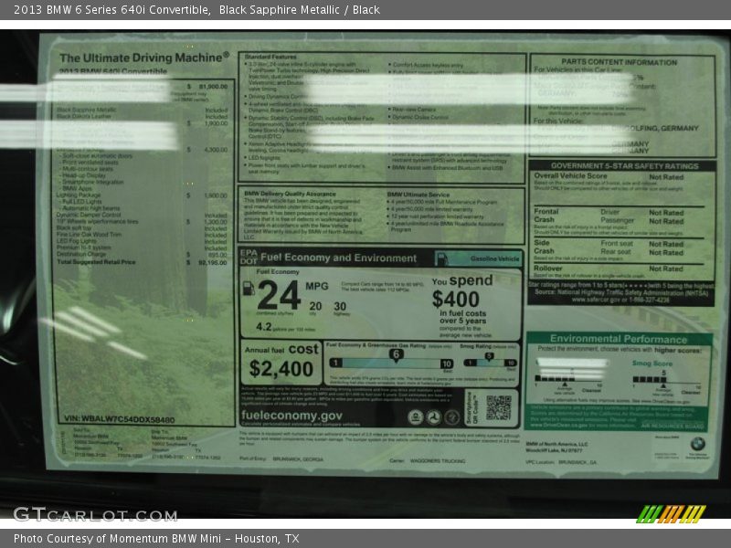
Task: Click the large 24 MPG figure
Action: tap(279, 295)
